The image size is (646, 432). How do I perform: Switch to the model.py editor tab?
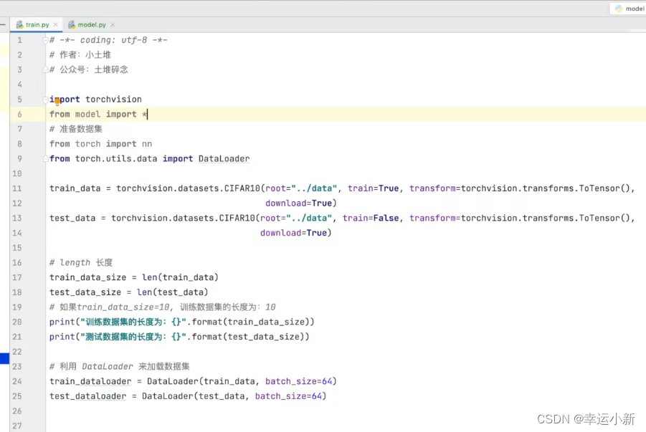click(91, 25)
